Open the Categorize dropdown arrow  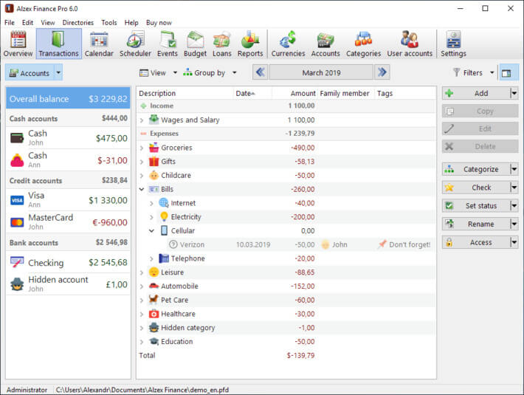click(514, 169)
